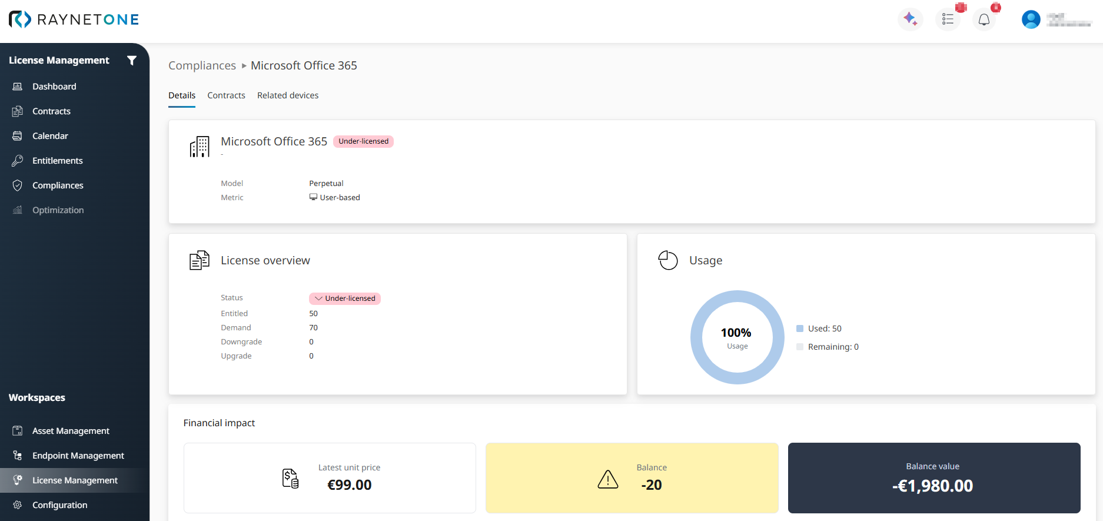Screen dimensions: 1103x521
Task: Click the 100% usage donut chart
Action: pos(737,337)
